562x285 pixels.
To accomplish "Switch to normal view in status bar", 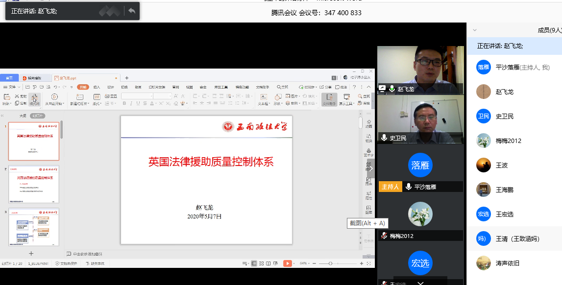I will pos(254,263).
